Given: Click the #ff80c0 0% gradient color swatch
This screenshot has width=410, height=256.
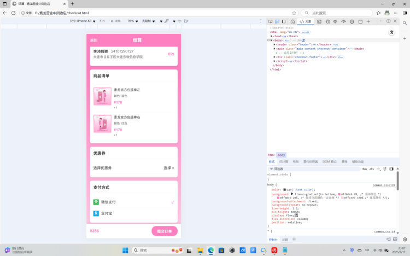Looking at the screenshot, I should (339, 194).
